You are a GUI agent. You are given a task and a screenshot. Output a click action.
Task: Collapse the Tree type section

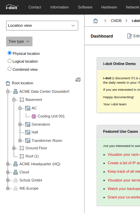coord(19,41)
